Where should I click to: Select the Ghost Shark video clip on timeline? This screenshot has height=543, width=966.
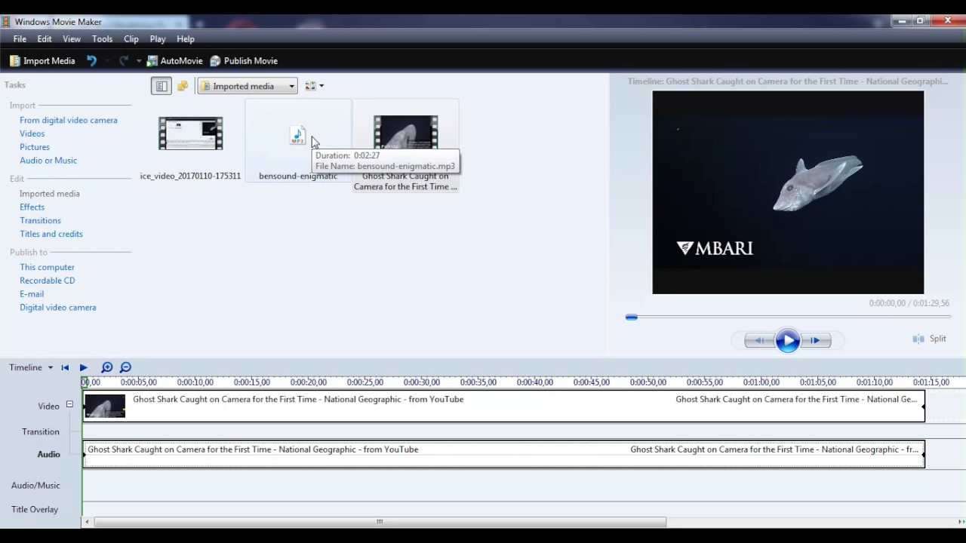504,406
